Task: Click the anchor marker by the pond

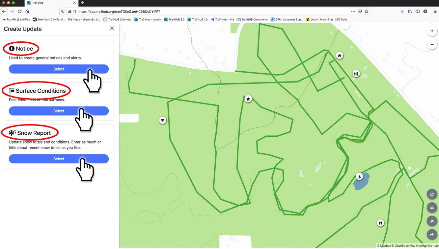Action: click(359, 177)
